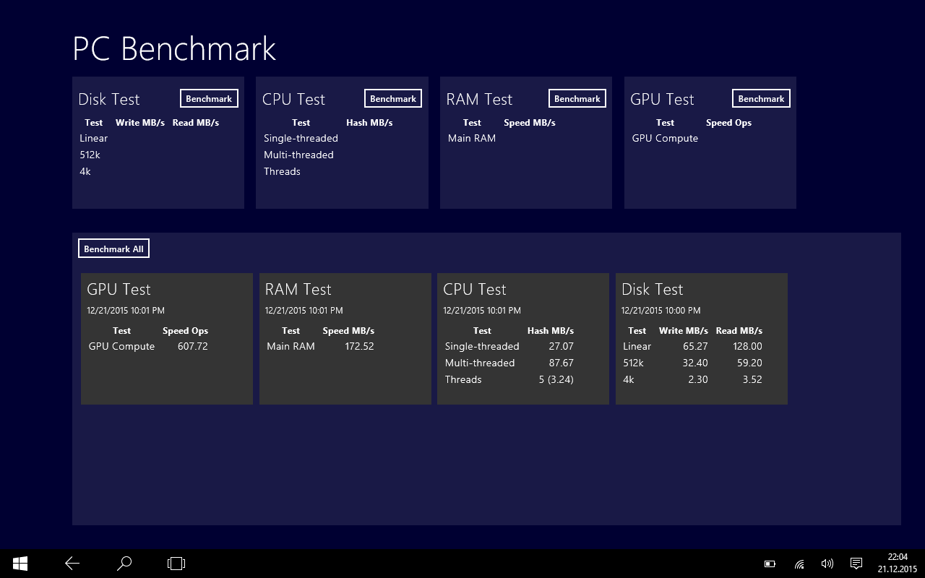Select the Disk Test result card title

(652, 290)
